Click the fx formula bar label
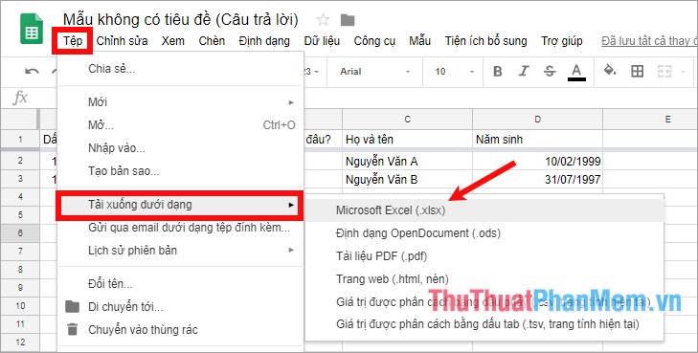698x353 pixels. (20, 97)
